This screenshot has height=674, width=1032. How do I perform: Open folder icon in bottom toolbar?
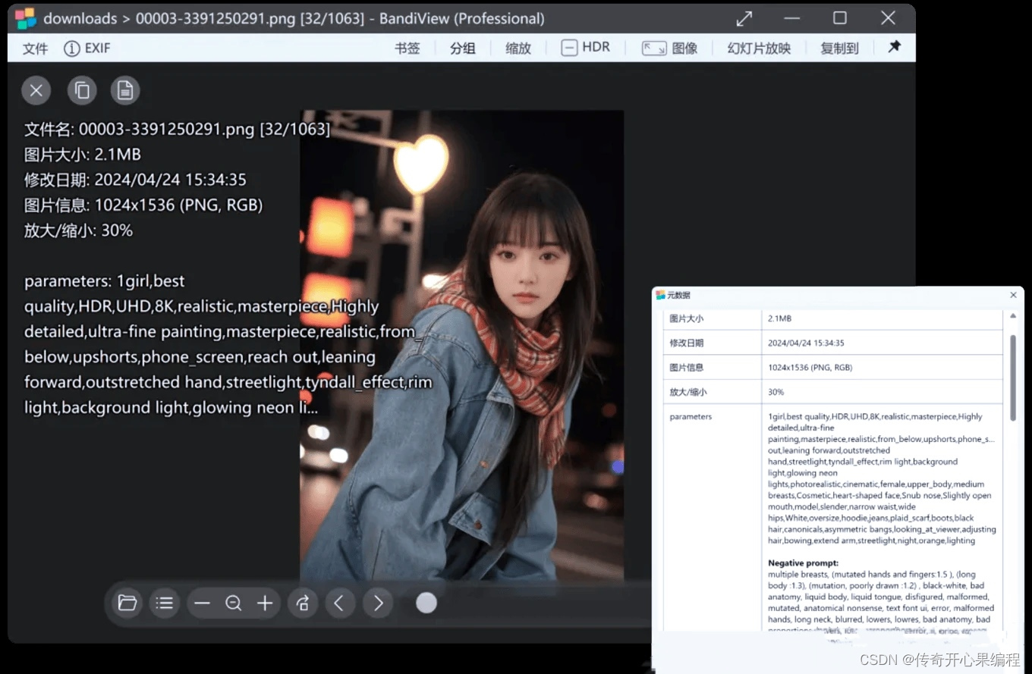127,603
